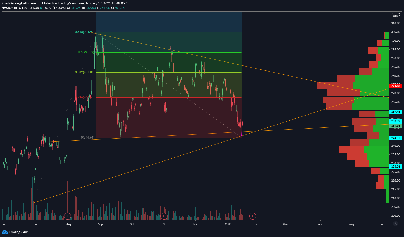Image resolution: width=404 pixels, height=237 pixels.
Task: Click the TradingView logo icon
Action: [x=5, y=232]
